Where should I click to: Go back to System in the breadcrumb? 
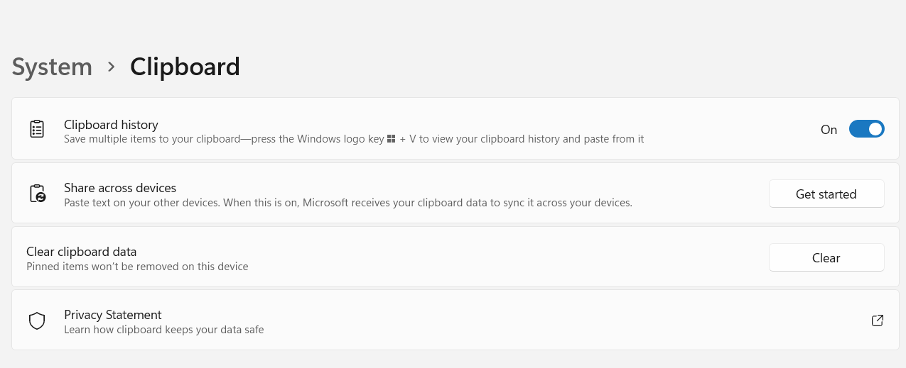(x=52, y=67)
